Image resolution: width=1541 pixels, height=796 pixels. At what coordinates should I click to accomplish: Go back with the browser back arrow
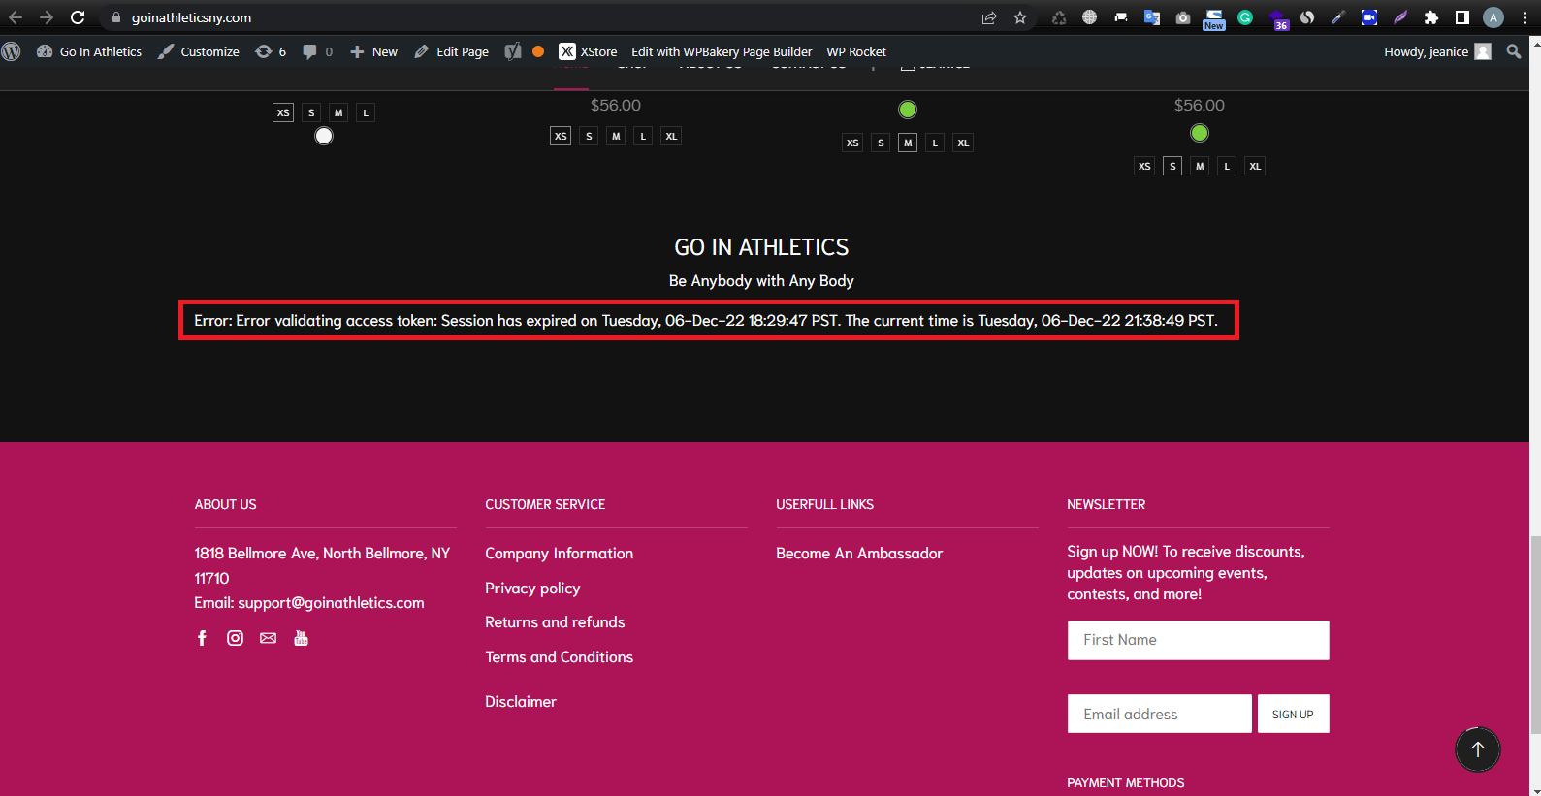pos(16,17)
